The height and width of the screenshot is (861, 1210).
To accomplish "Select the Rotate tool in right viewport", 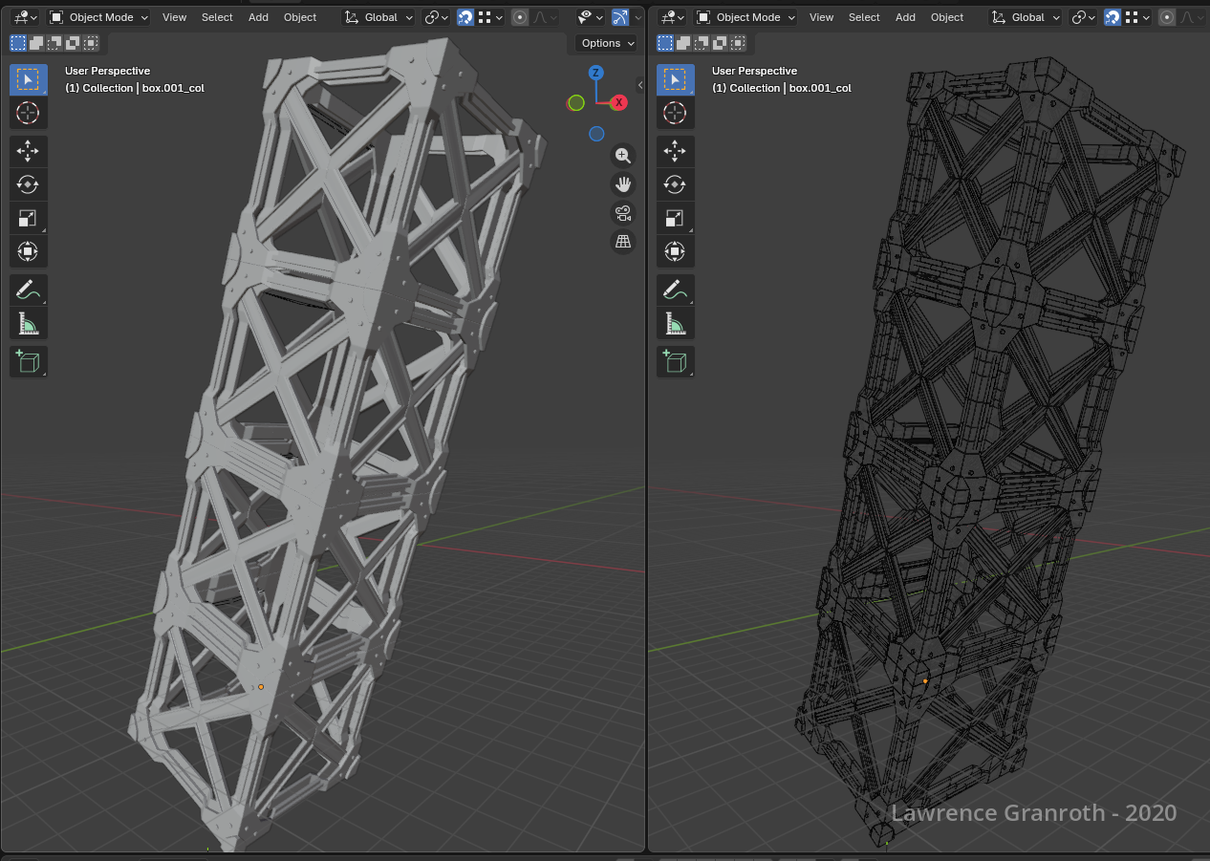I will pyautogui.click(x=675, y=184).
